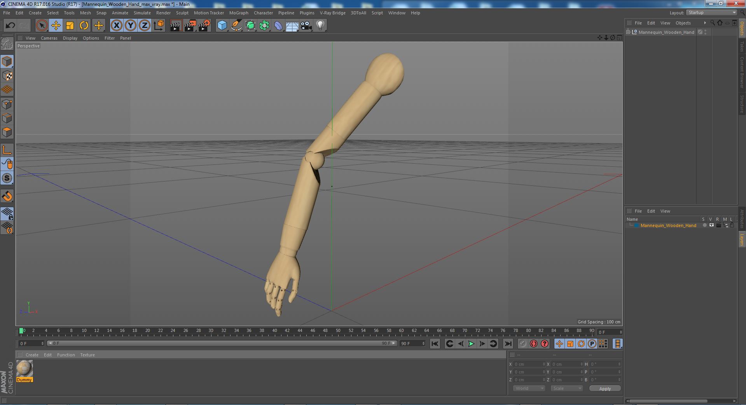Click the current frame input field
The image size is (746, 405).
(x=610, y=332)
